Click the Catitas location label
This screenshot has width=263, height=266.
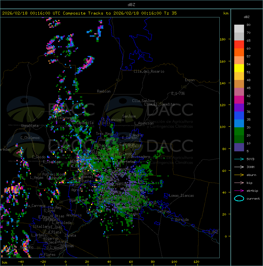click(x=164, y=211)
